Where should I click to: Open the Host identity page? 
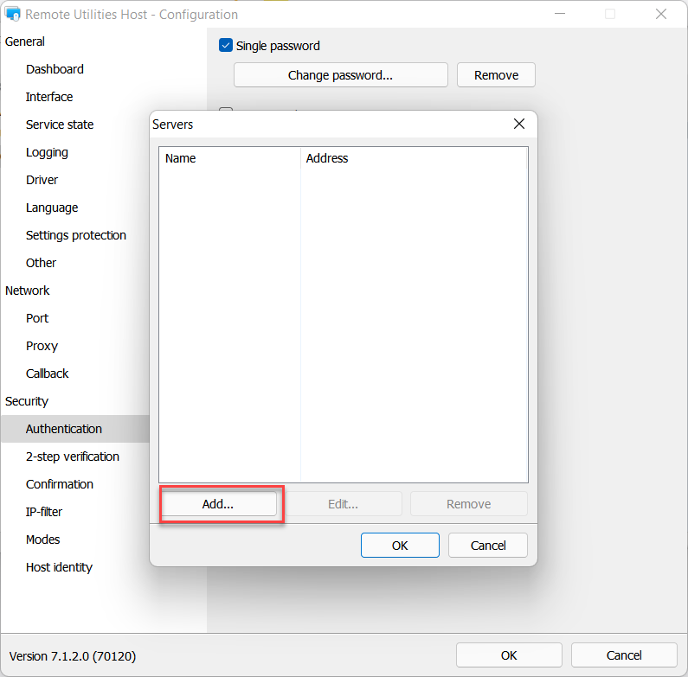59,567
